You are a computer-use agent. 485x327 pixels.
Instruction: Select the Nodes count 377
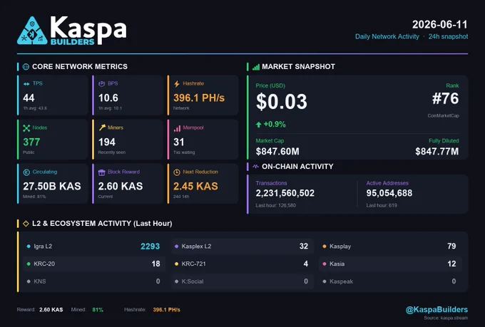[31, 142]
